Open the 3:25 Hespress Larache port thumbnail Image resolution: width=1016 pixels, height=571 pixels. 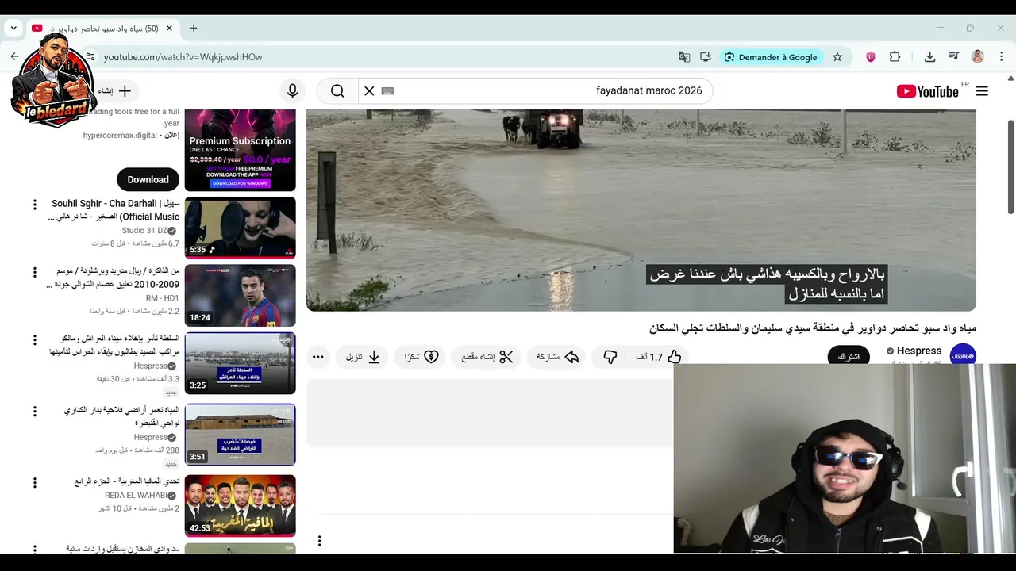240,363
